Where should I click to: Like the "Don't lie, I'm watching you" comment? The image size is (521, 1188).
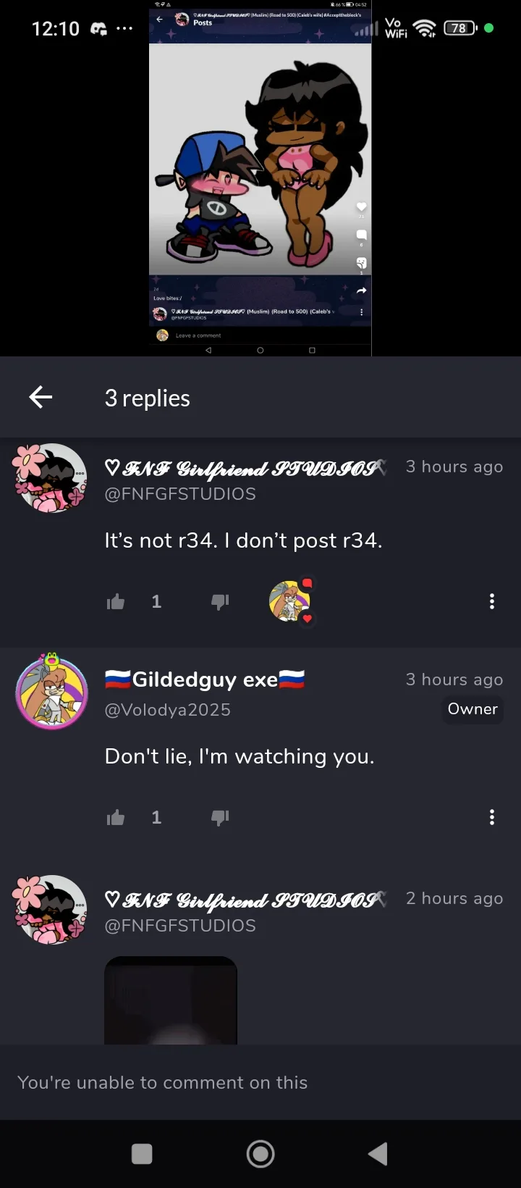pos(116,817)
